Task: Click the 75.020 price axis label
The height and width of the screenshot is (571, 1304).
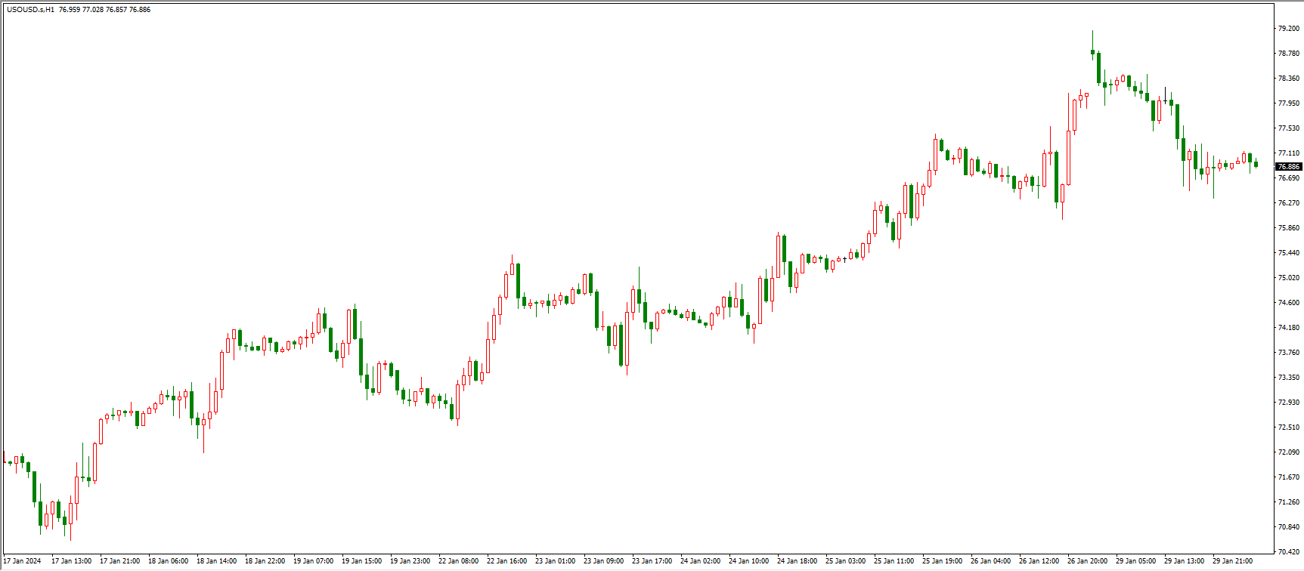Action: point(1289,278)
